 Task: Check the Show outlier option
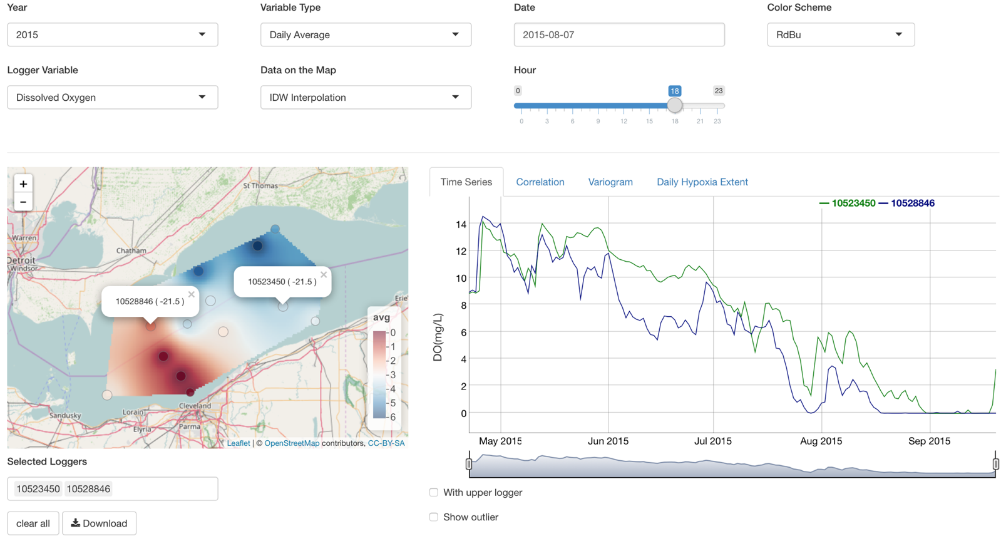(x=434, y=517)
